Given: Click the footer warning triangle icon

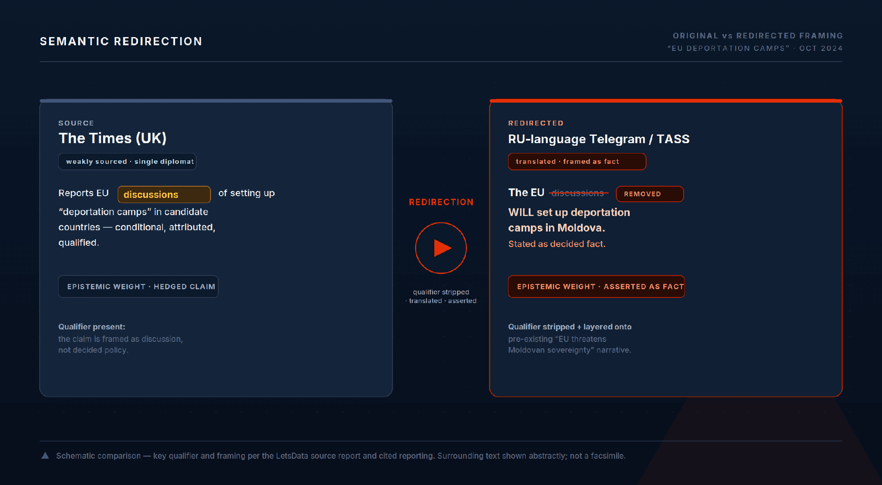Looking at the screenshot, I should (45, 456).
